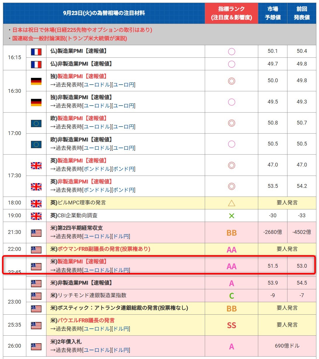
Task: Click previous value 53.0 for 米)製造業PMI
Action: pos(302,266)
